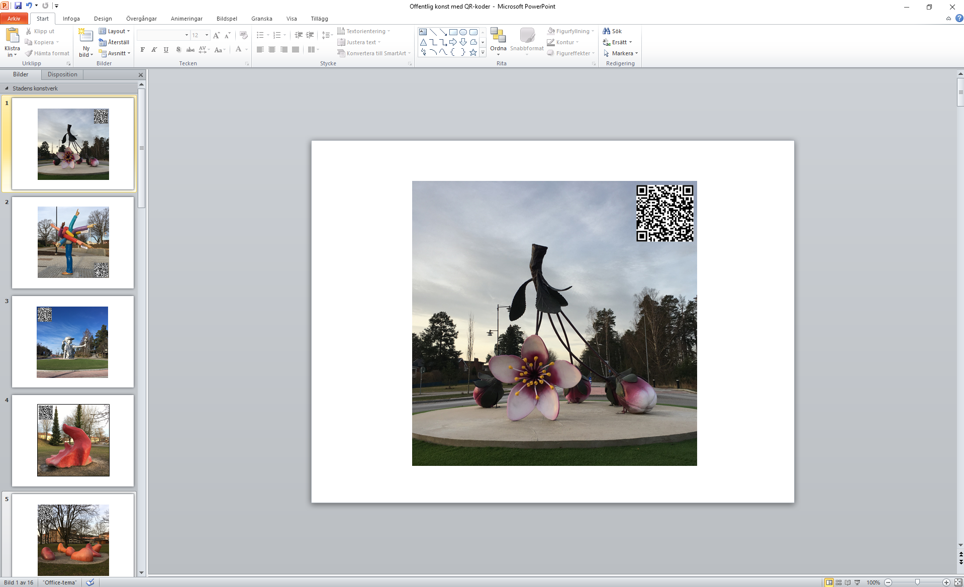The height and width of the screenshot is (587, 964).
Task: Click the Save icon in quick access toolbar
Action: click(x=18, y=6)
